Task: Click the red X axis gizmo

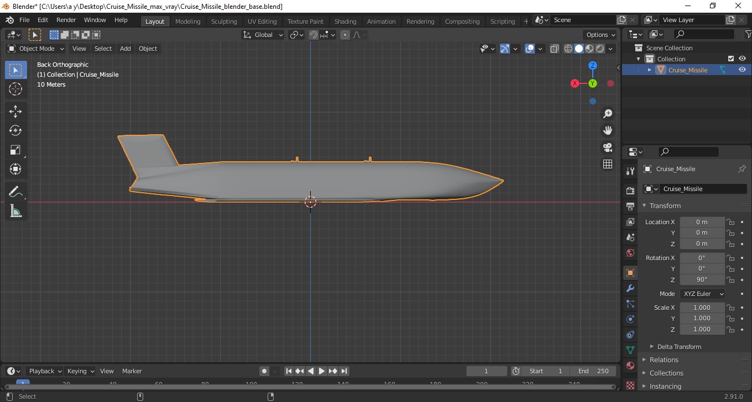Action: point(575,83)
